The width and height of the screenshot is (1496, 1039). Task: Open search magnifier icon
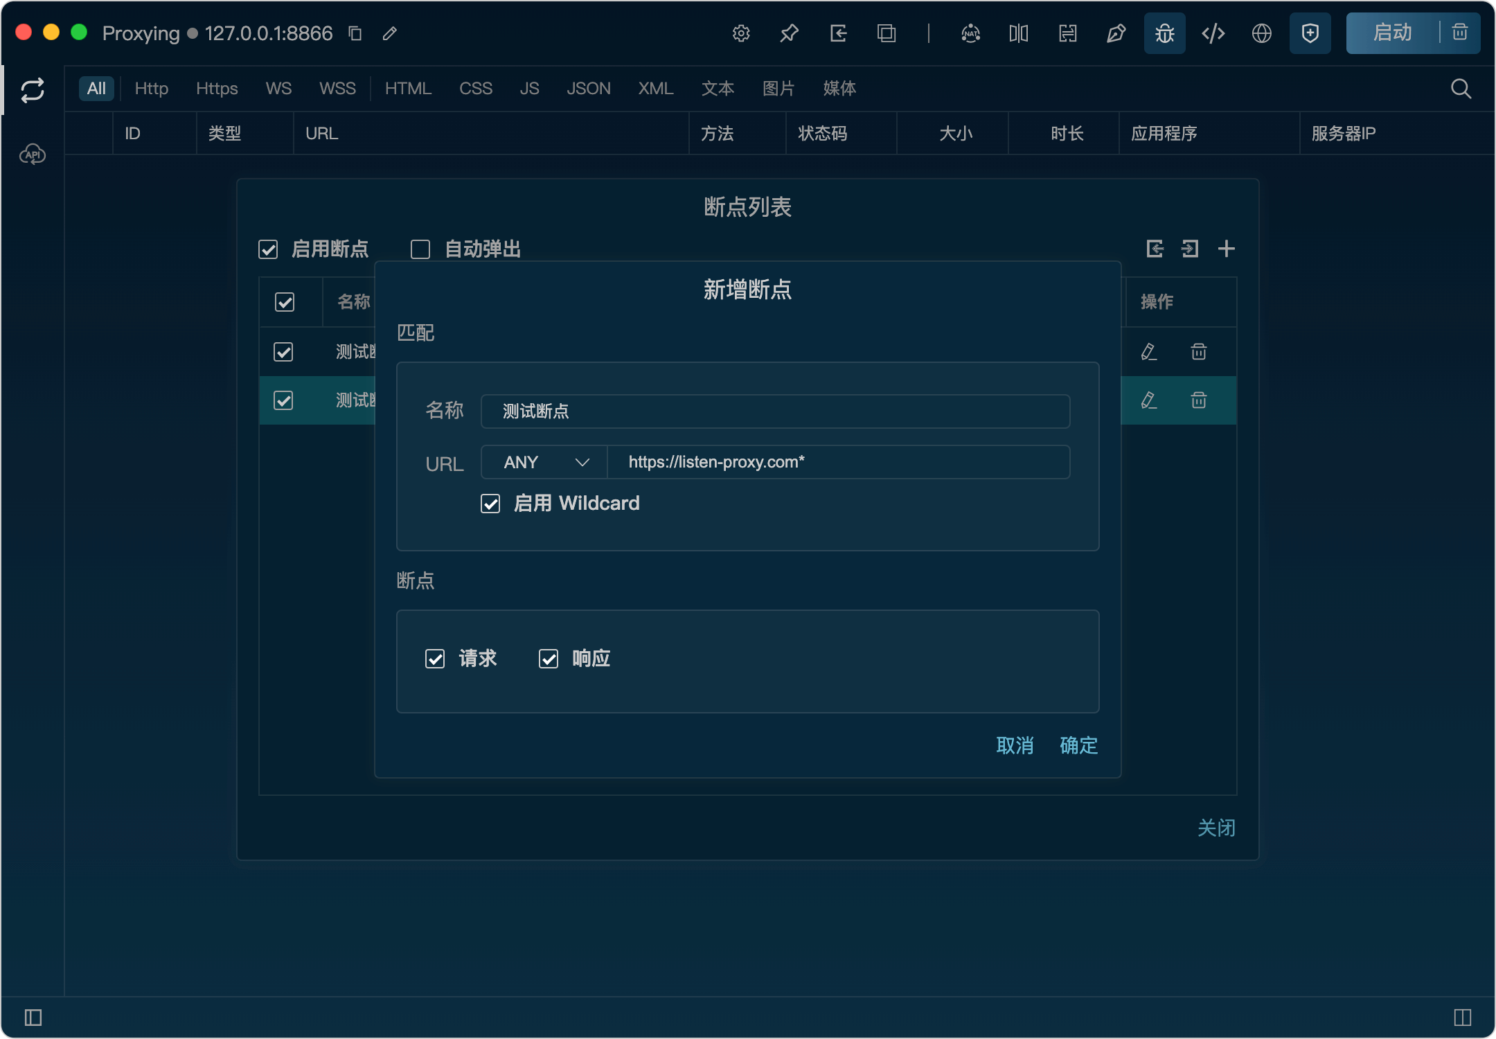pos(1461,89)
